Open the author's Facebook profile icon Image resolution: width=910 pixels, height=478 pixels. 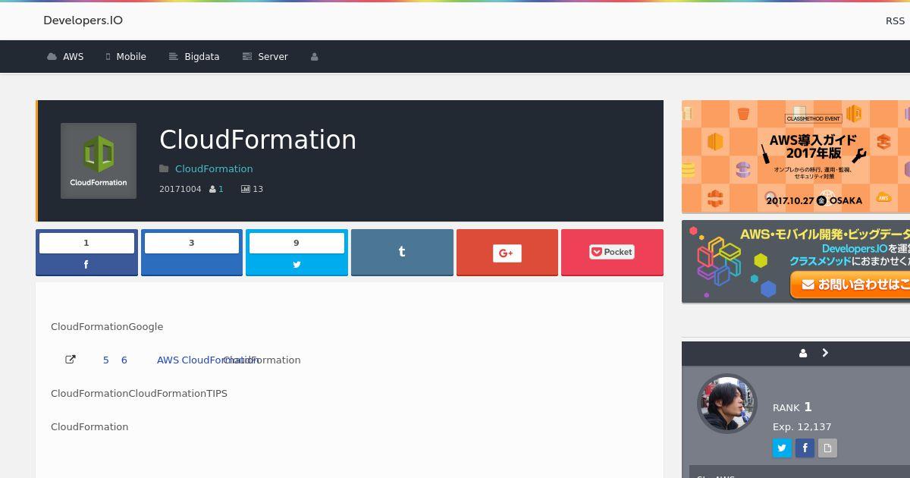click(x=805, y=448)
